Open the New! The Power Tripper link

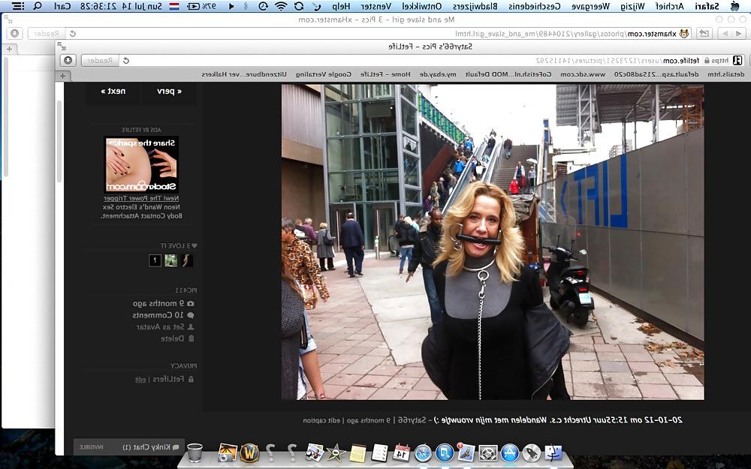141,198
